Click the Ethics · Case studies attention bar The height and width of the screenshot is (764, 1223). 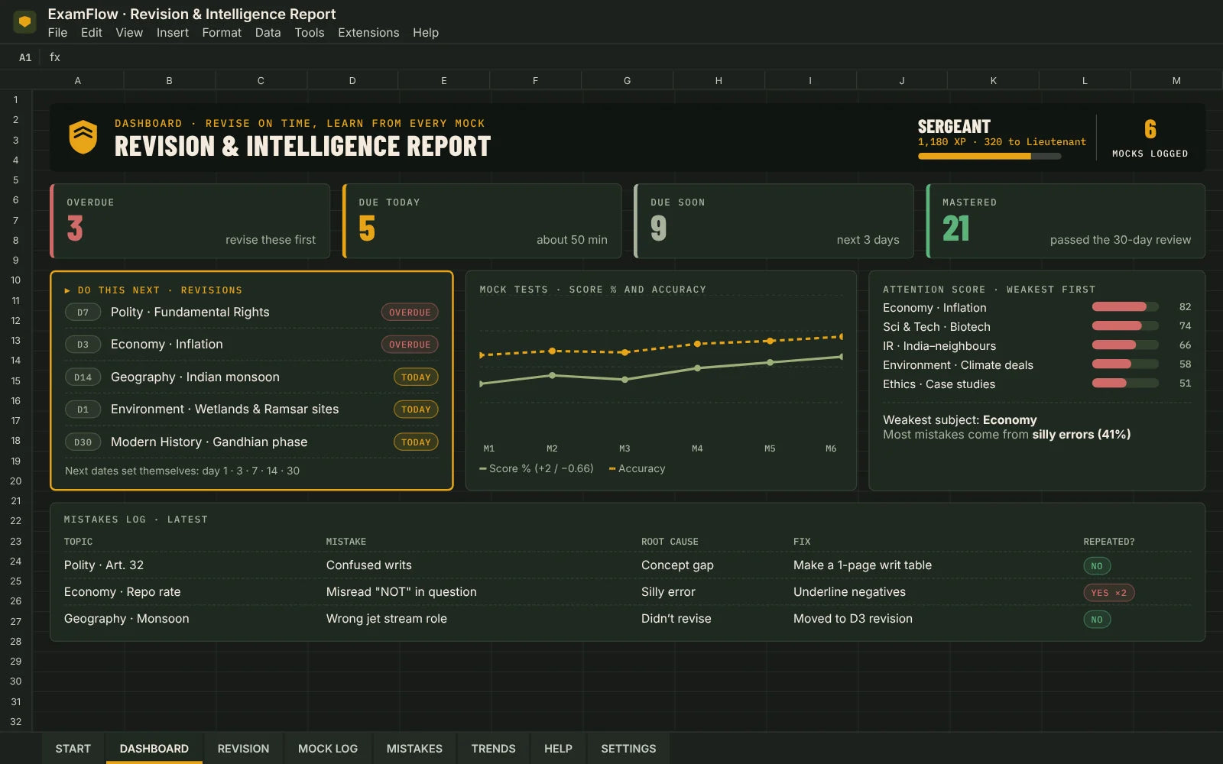(1125, 384)
